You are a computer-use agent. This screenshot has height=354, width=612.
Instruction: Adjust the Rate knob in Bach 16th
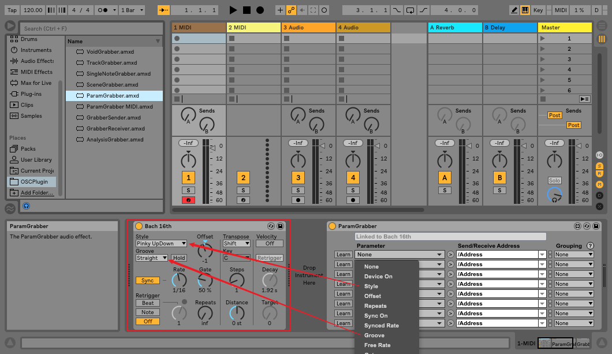click(179, 280)
